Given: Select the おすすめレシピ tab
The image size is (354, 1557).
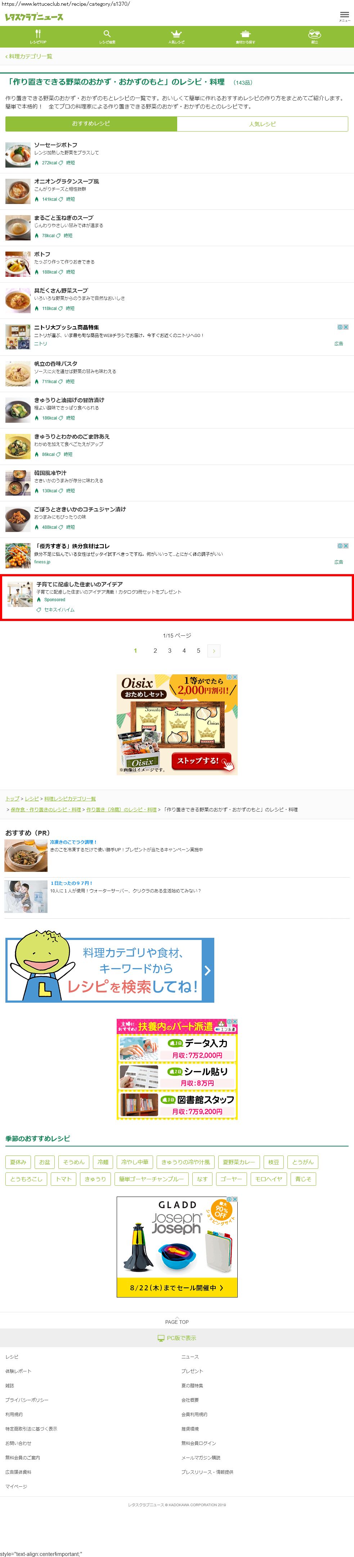Looking at the screenshot, I should click(91, 124).
